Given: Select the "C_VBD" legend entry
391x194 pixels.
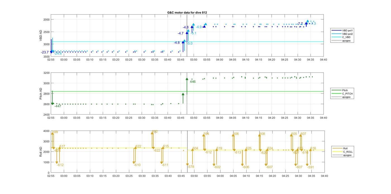Looking at the screenshot, I should [x=346, y=37].
